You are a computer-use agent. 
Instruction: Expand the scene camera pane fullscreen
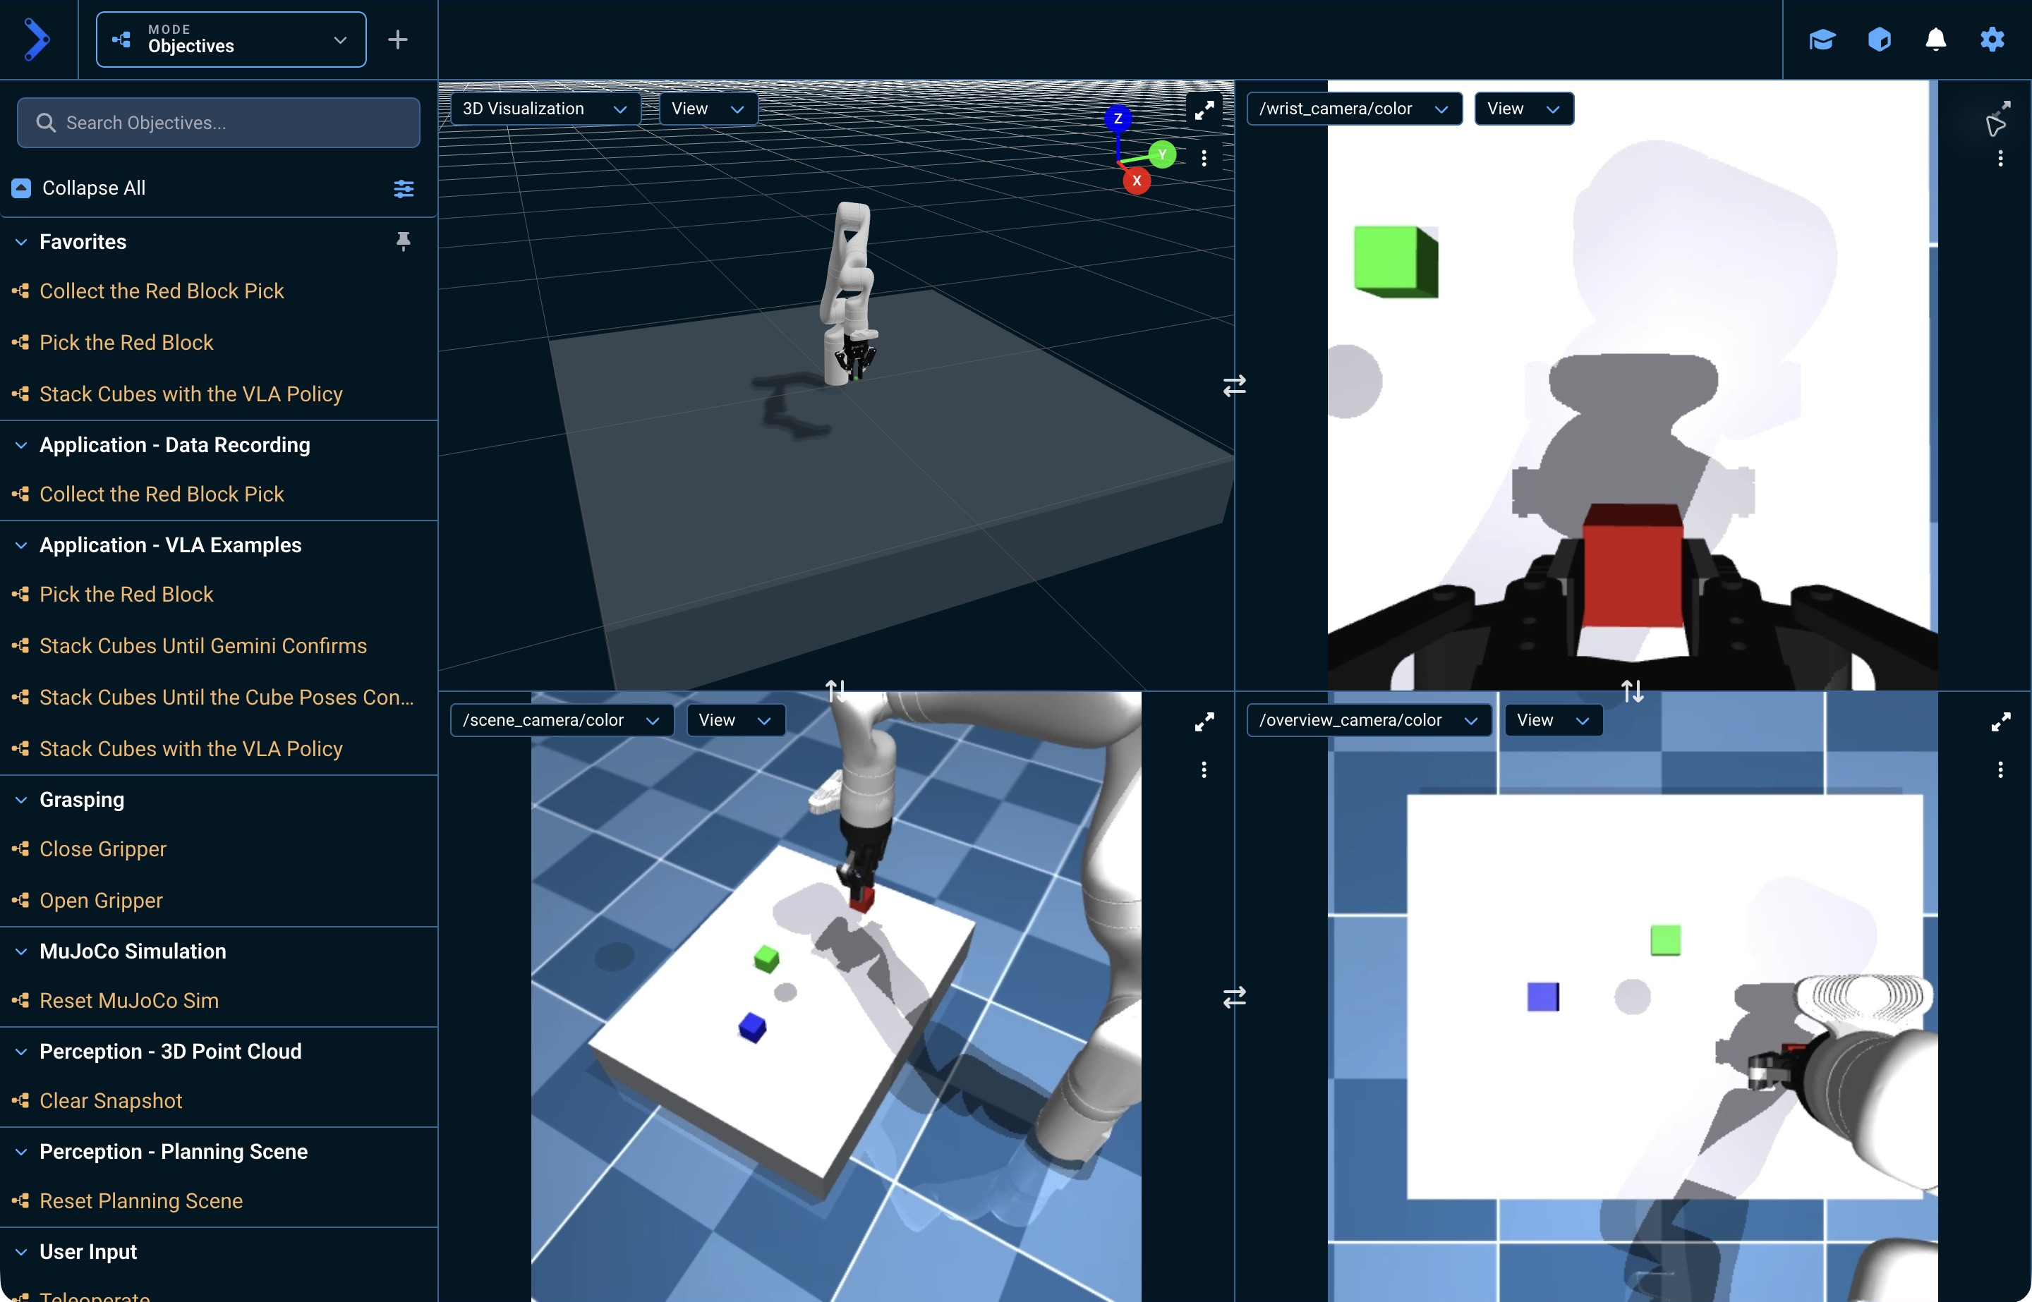[1204, 721]
